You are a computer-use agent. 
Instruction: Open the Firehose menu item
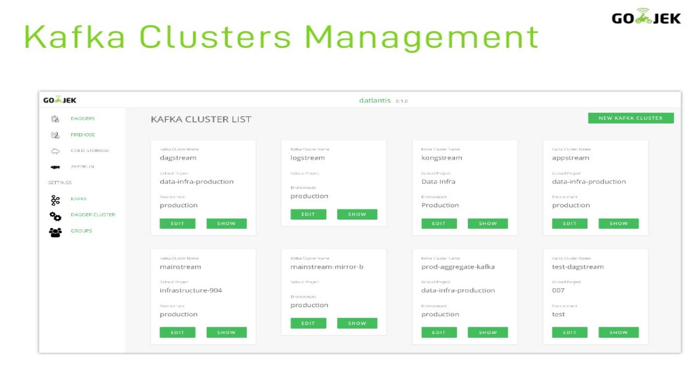click(83, 135)
